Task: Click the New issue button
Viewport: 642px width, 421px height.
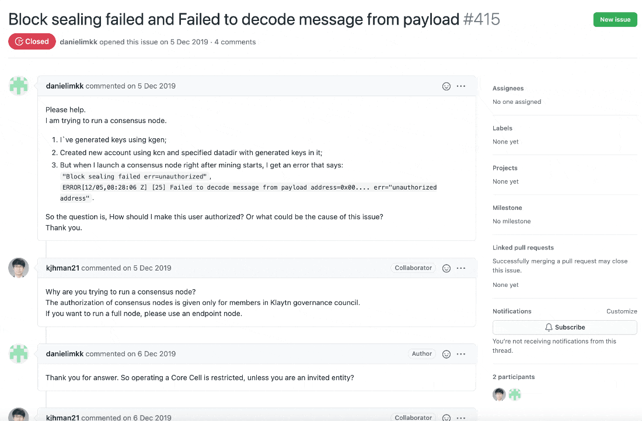Action: click(x=615, y=20)
